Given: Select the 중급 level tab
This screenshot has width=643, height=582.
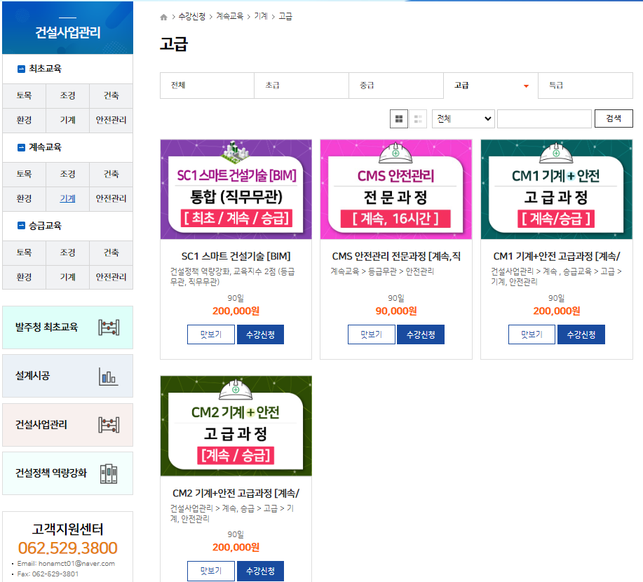Looking at the screenshot, I should click(395, 86).
